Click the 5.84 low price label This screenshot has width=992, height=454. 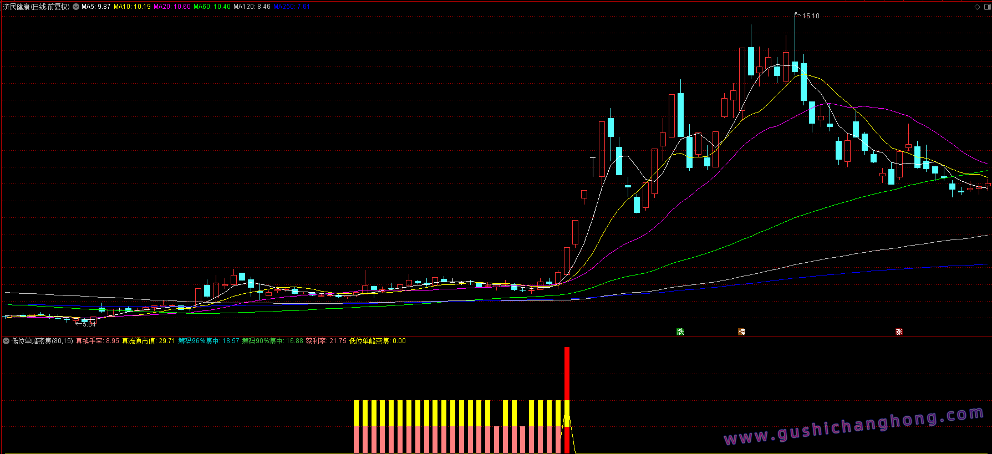coord(89,324)
